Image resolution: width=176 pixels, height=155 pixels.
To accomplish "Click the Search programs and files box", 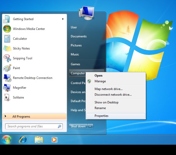I will tap(34, 126).
